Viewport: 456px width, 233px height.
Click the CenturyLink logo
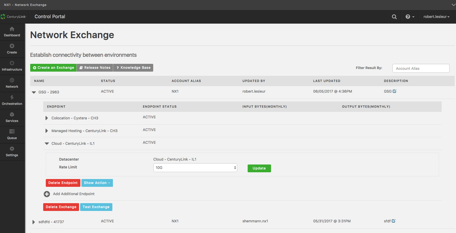[x=13, y=17]
